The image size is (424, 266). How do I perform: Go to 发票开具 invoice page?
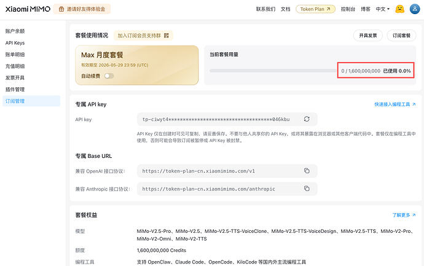(x=15, y=77)
